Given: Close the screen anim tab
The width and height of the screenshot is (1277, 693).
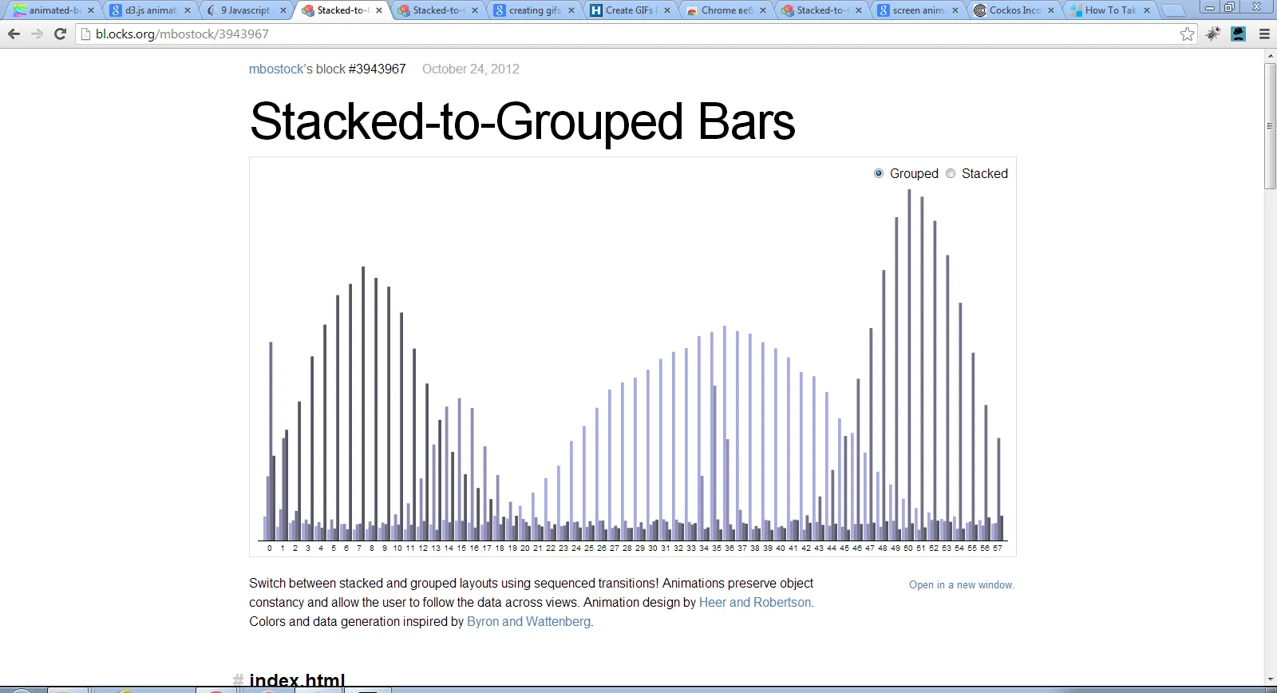Looking at the screenshot, I should coord(955,10).
